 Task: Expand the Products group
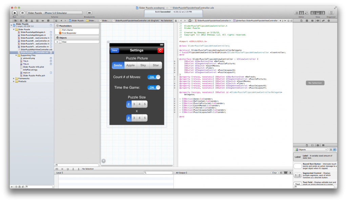(x=14, y=81)
